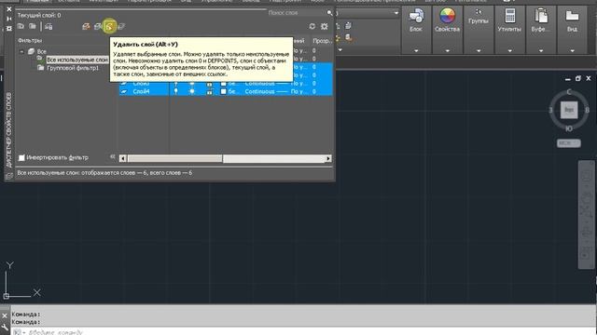Open the МСК coordinate system dropdown
The image size is (597, 335).
click(x=569, y=143)
